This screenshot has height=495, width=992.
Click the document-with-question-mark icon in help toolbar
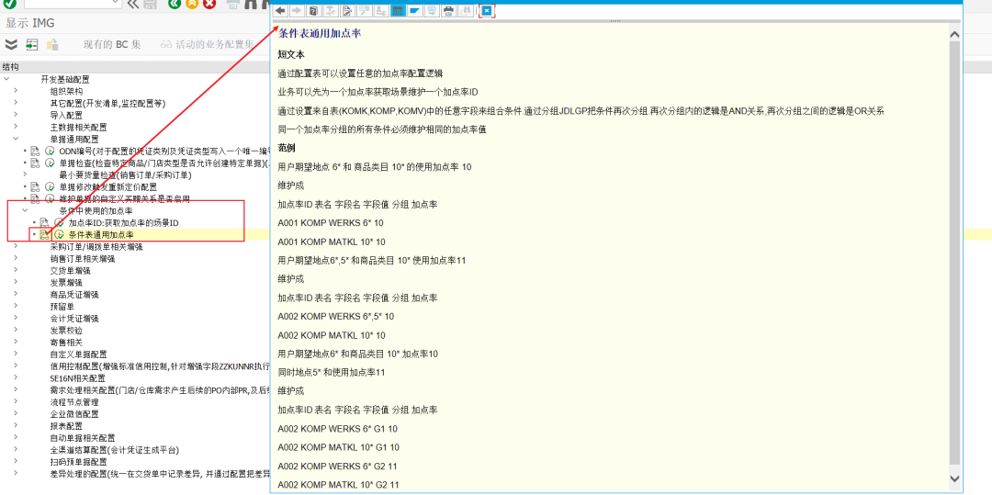(x=314, y=11)
